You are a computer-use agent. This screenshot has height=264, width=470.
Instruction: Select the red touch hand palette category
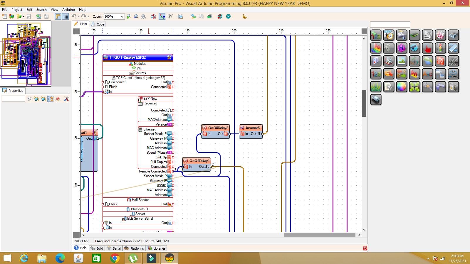(427, 48)
